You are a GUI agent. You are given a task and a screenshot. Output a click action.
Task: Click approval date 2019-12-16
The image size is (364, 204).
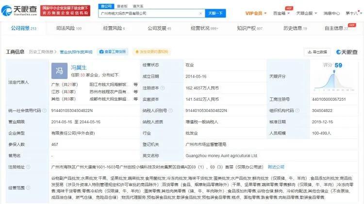coord(322,122)
